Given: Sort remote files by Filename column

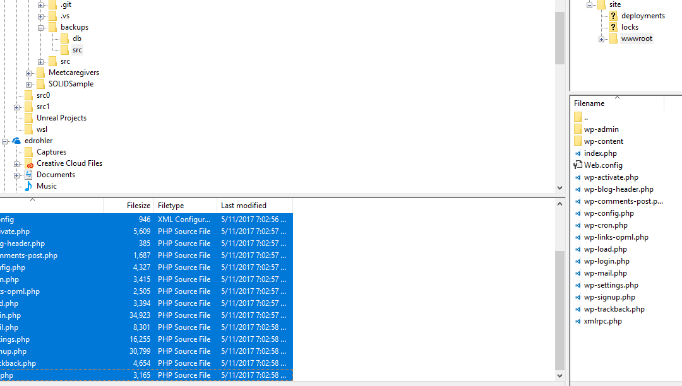Looking at the screenshot, I should point(617,103).
